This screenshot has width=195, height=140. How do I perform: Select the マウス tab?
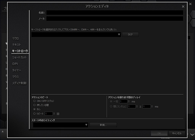15,77
